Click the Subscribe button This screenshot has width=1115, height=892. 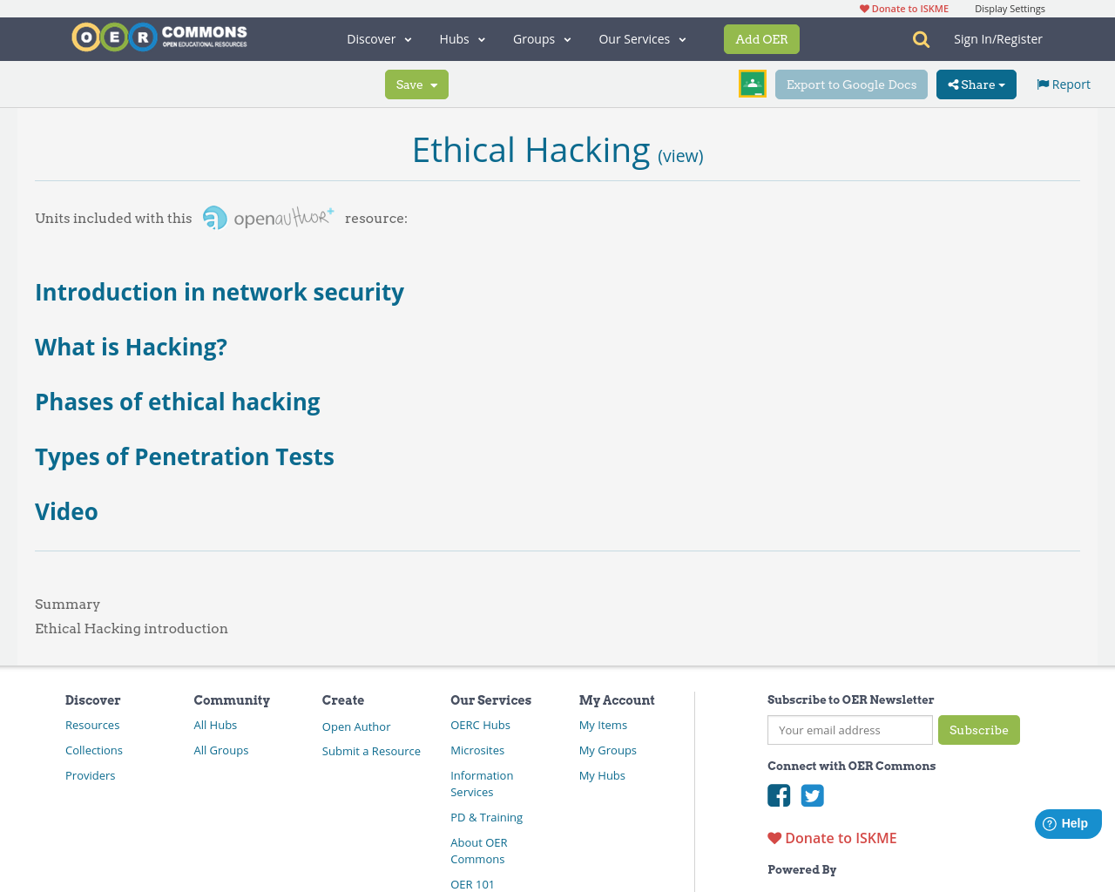pos(979,731)
